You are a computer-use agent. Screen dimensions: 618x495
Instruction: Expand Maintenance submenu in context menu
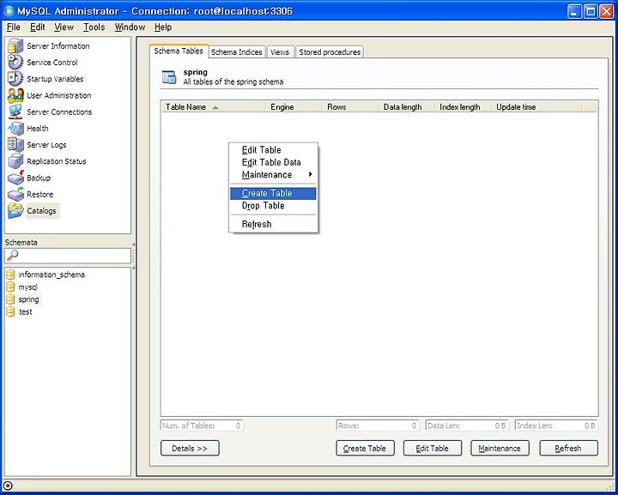[x=273, y=175]
